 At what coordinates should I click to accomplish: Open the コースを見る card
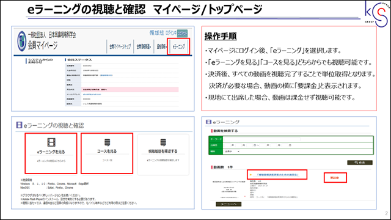coord(107,153)
